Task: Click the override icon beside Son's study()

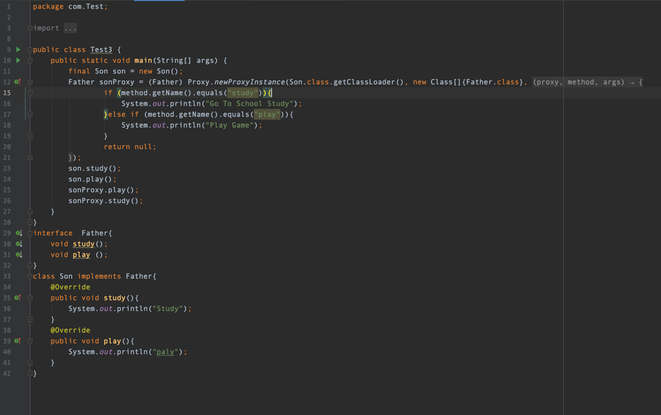Action: tap(18, 298)
